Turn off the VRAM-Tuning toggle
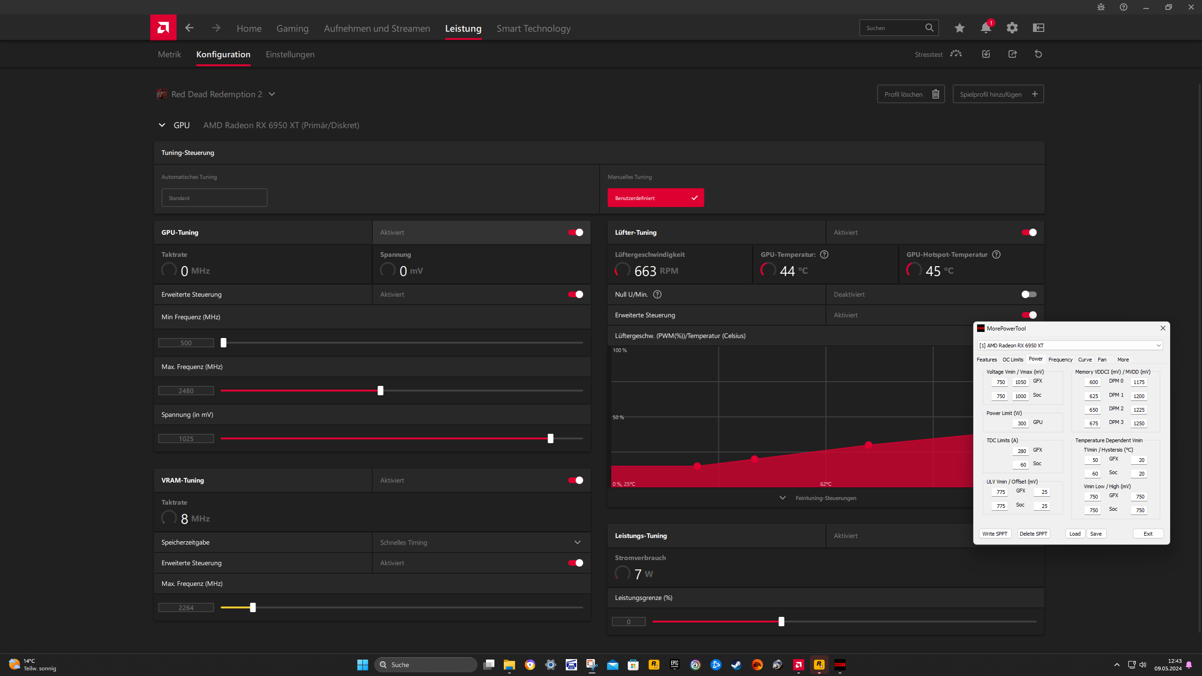 (x=575, y=480)
